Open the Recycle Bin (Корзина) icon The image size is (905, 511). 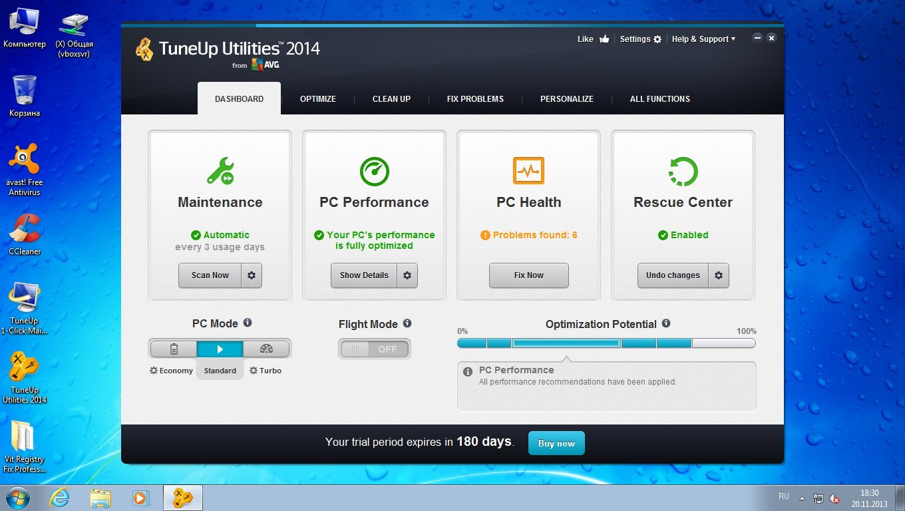[x=25, y=96]
